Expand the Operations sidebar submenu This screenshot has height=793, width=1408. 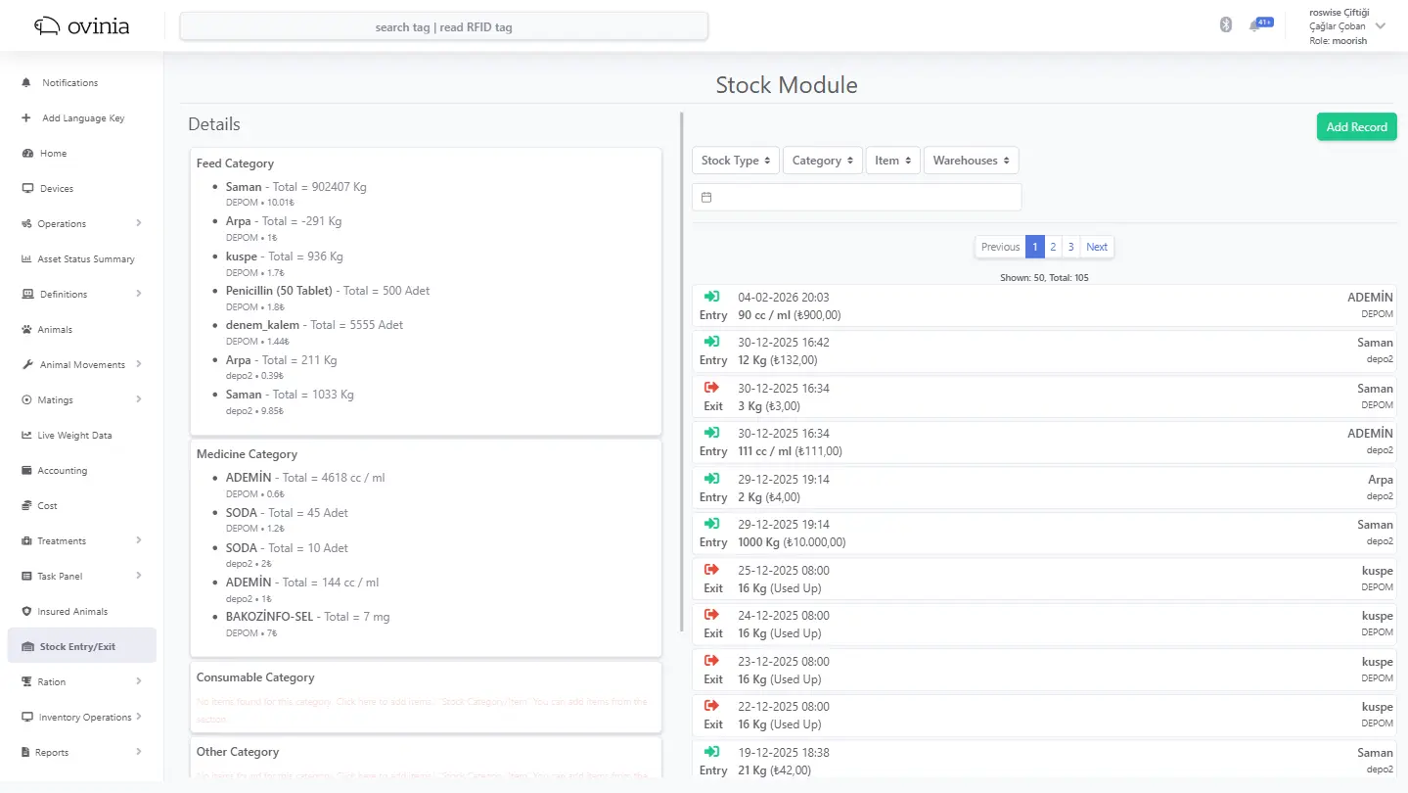pos(138,223)
